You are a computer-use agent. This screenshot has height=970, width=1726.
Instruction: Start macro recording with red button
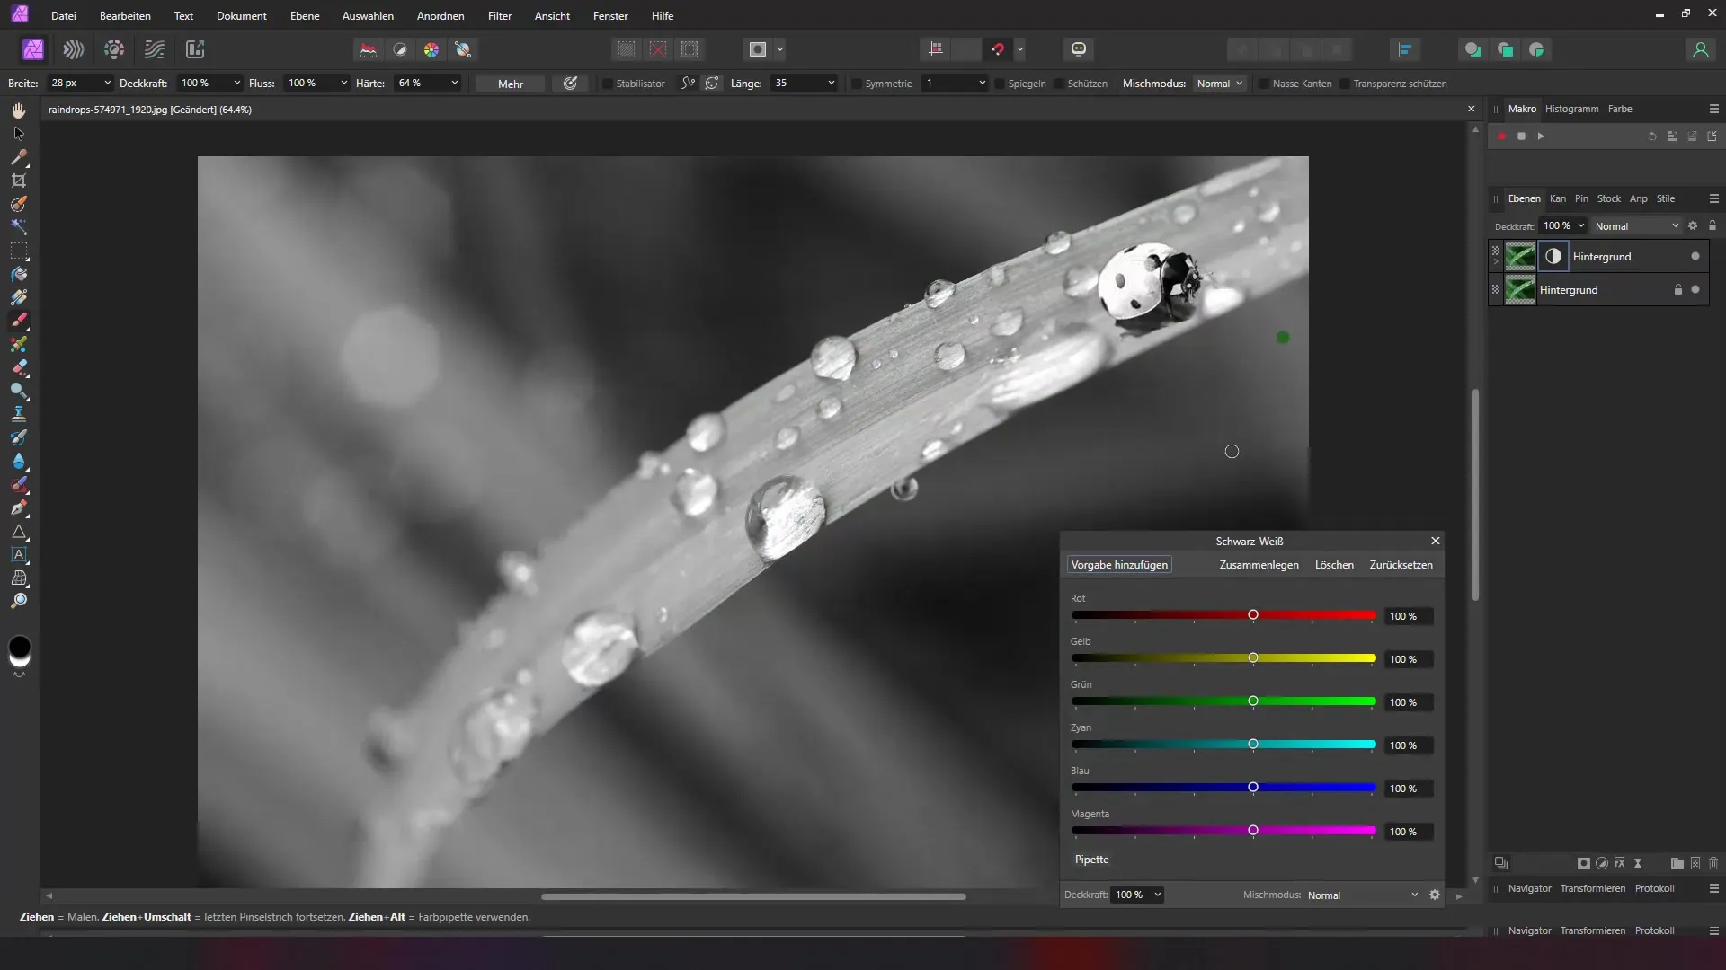pos(1501,137)
